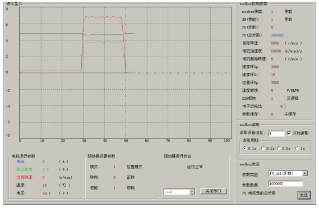Check the 开始读取 checkbox
This screenshot has width=319, height=208.
(x=289, y=133)
